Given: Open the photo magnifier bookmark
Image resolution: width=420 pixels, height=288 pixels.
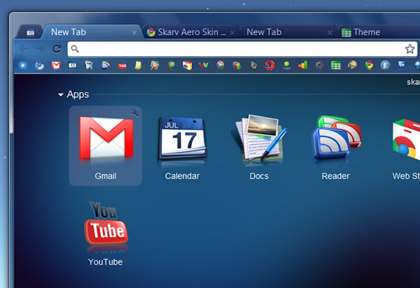Looking at the screenshot, I should point(154,66).
